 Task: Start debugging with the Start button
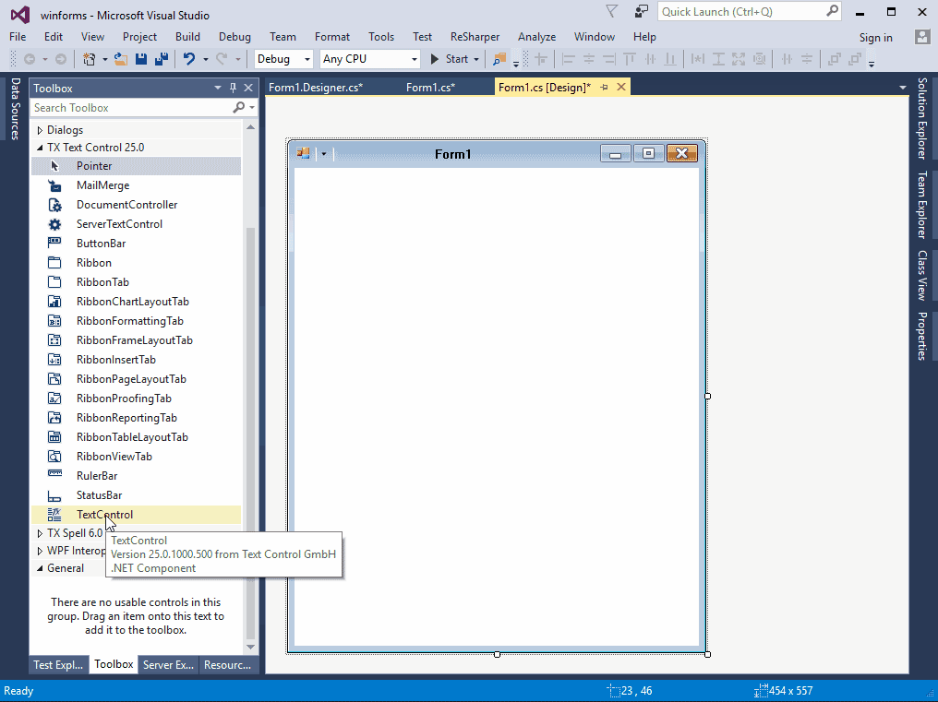(451, 58)
